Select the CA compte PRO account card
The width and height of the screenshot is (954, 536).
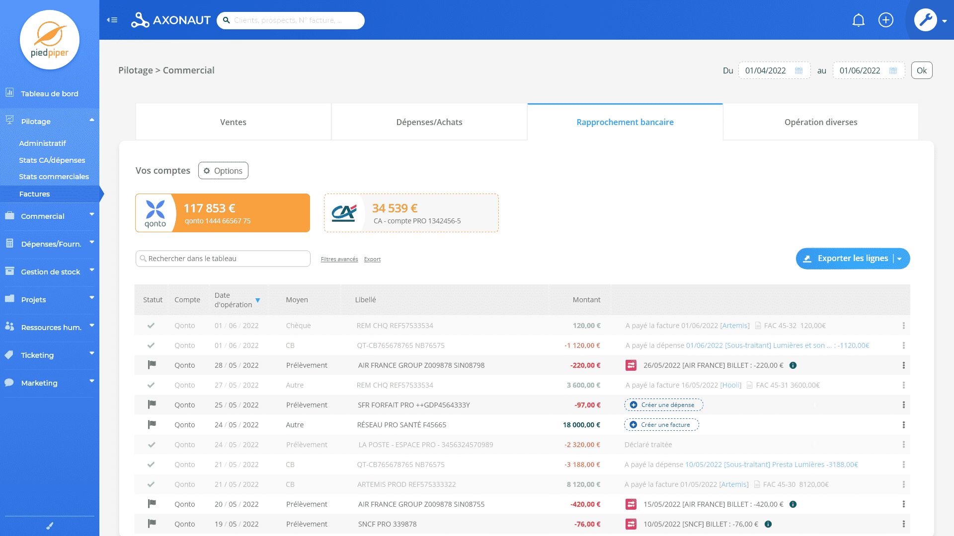tap(411, 213)
